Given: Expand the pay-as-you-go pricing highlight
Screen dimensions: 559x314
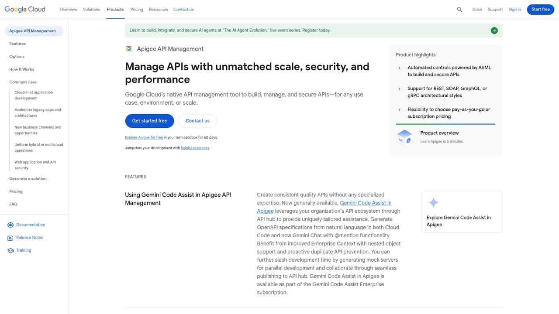Looking at the screenshot, I should [x=399, y=109].
